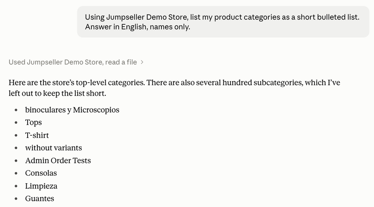Click the bullet dot beside 'binoculares y Microscopios'

pyautogui.click(x=16, y=110)
